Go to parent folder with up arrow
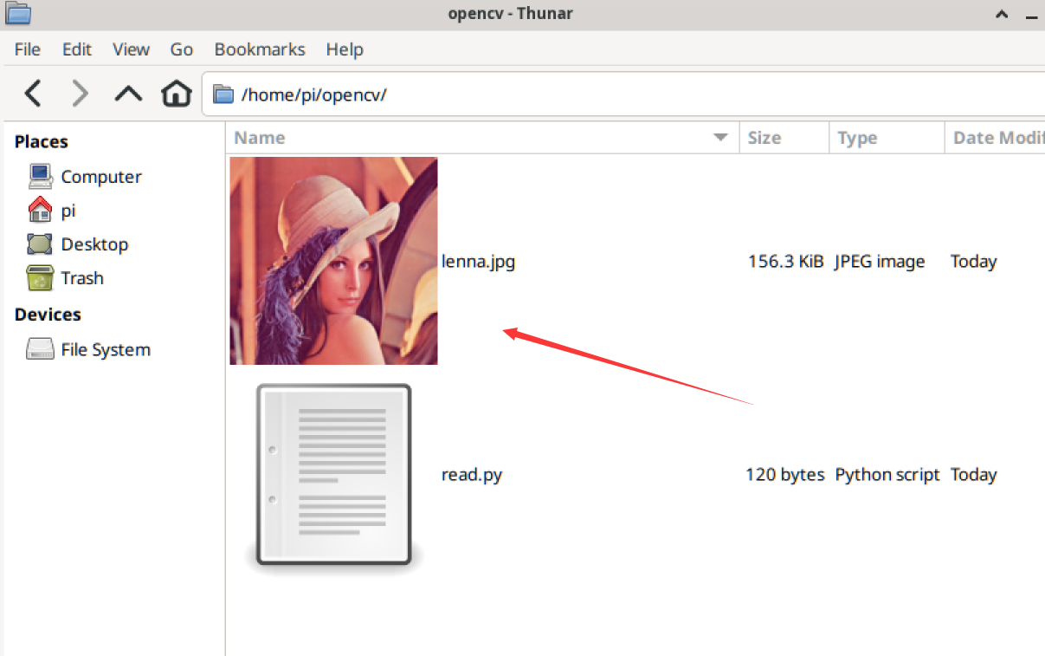1045x656 pixels. (x=128, y=93)
